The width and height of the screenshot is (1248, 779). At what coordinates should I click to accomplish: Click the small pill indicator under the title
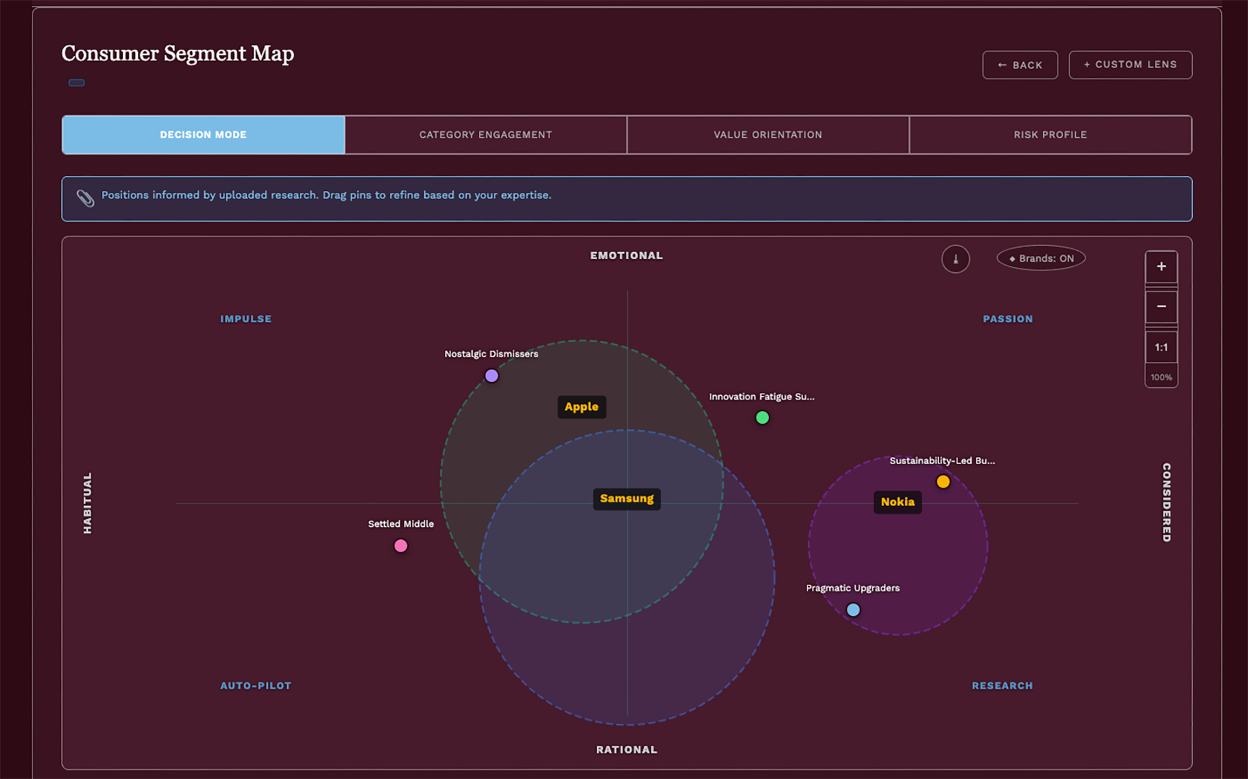pyautogui.click(x=77, y=83)
